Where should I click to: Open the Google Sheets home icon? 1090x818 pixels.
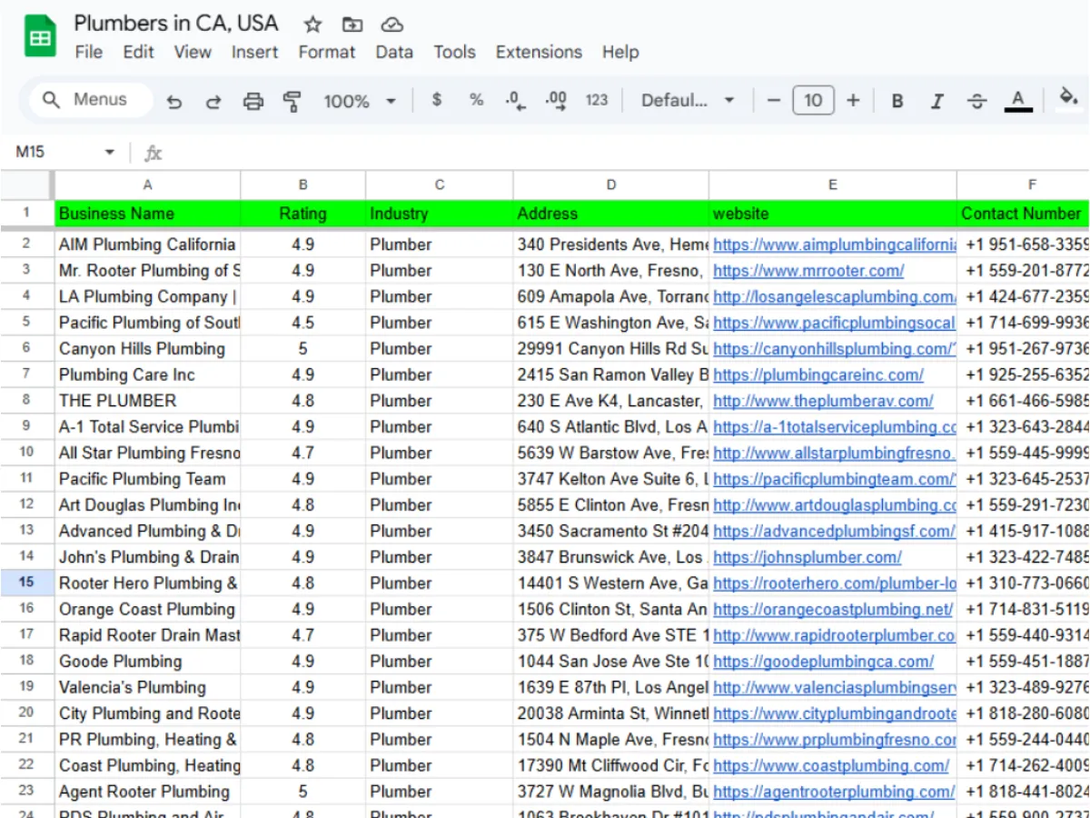[40, 37]
